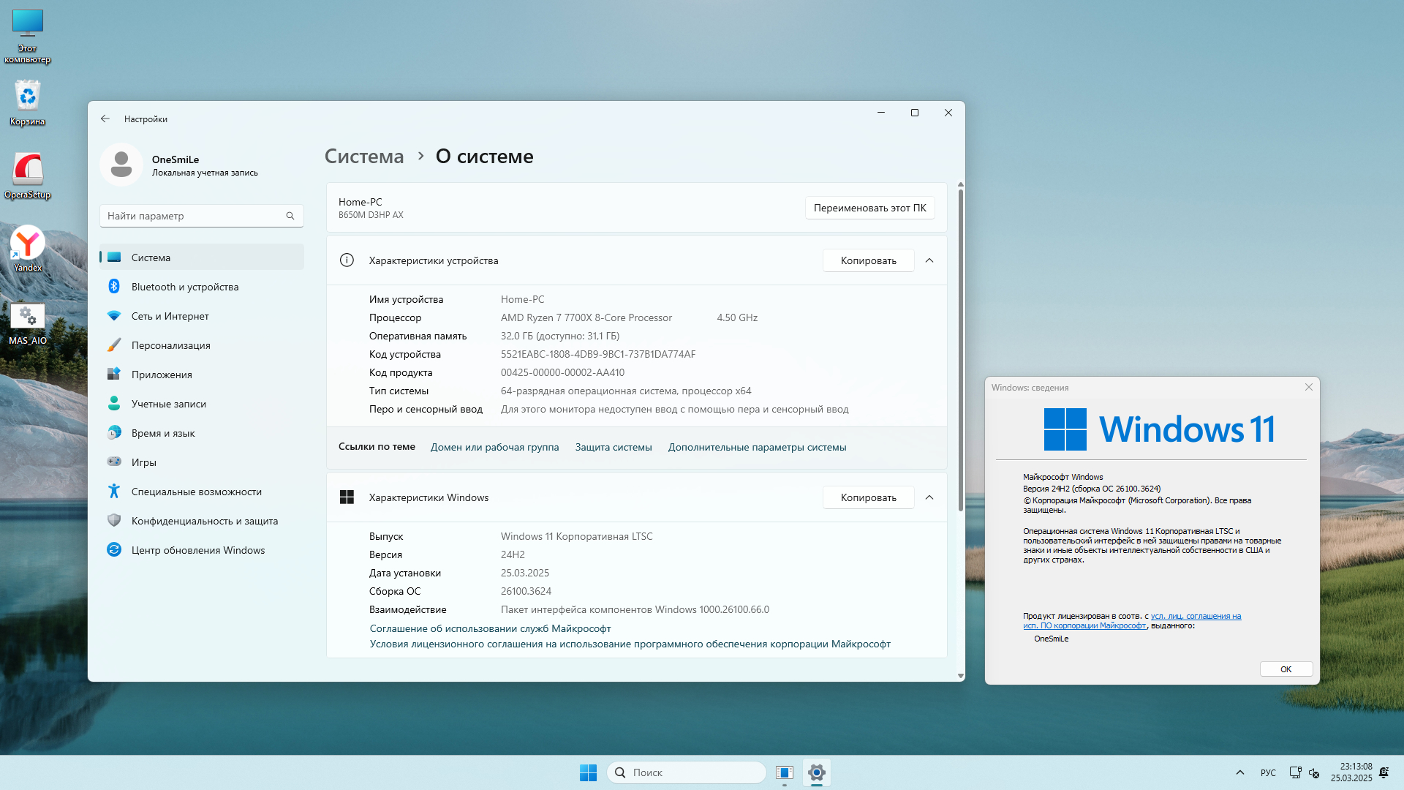Open the Персонализация settings section
The height and width of the screenshot is (790, 1404).
point(170,345)
